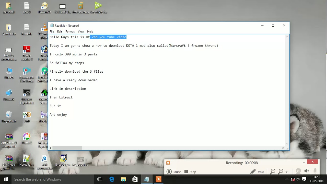Open the View menu in Notepad
Image resolution: width=327 pixels, height=184 pixels.
pyautogui.click(x=81, y=31)
